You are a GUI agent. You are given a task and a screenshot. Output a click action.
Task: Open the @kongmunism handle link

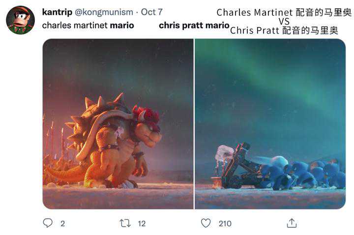104,12
